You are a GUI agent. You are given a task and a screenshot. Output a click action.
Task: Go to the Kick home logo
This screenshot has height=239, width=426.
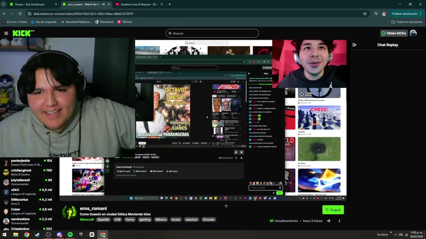point(23,33)
